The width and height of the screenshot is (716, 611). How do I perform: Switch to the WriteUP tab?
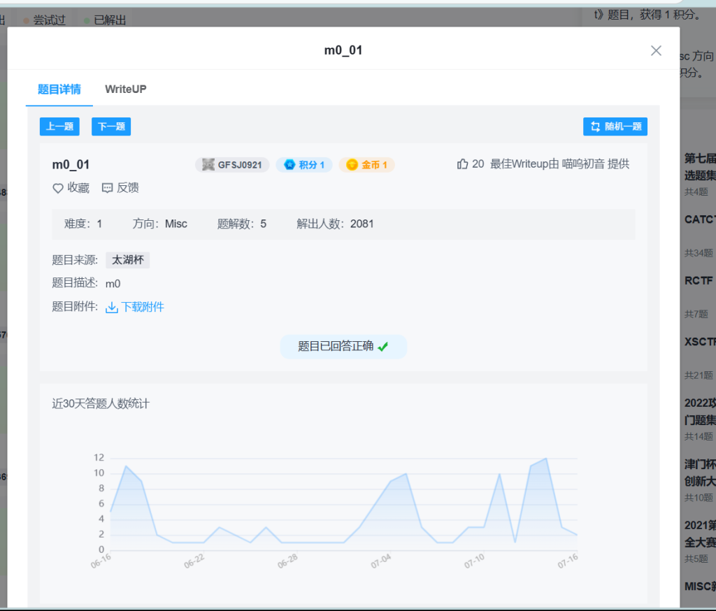click(125, 89)
